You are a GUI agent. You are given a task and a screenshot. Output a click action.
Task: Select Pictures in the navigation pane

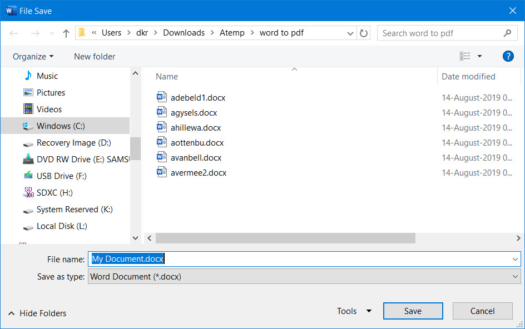point(51,93)
